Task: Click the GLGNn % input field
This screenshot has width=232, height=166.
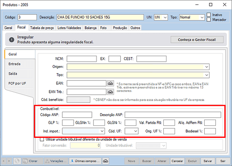Action: tap(99, 123)
